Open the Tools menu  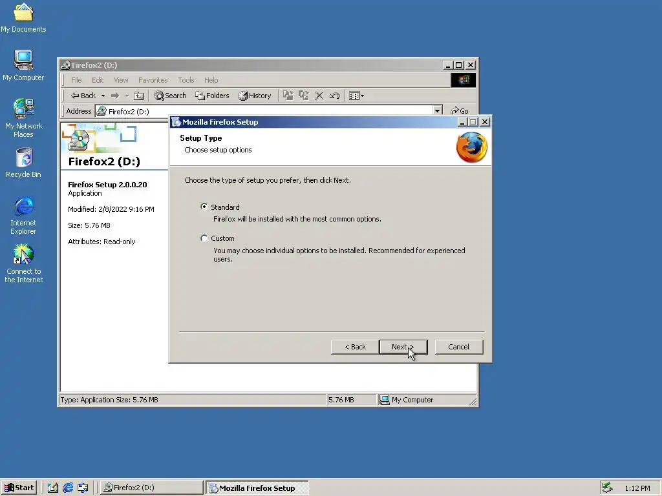point(186,80)
